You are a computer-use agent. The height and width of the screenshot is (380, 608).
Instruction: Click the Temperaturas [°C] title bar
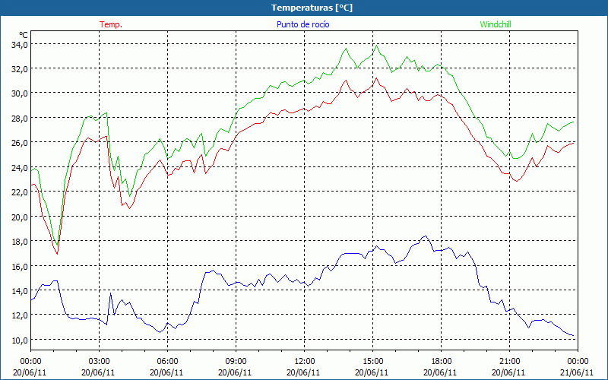tap(304, 8)
